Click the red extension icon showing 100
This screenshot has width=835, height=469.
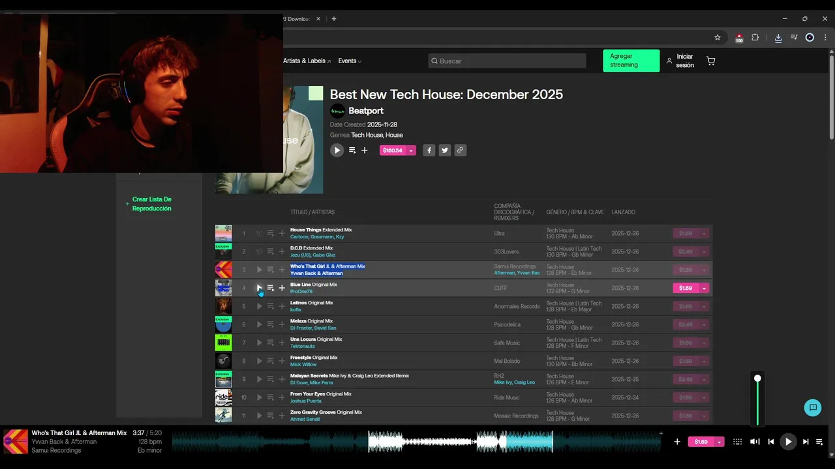(739, 38)
